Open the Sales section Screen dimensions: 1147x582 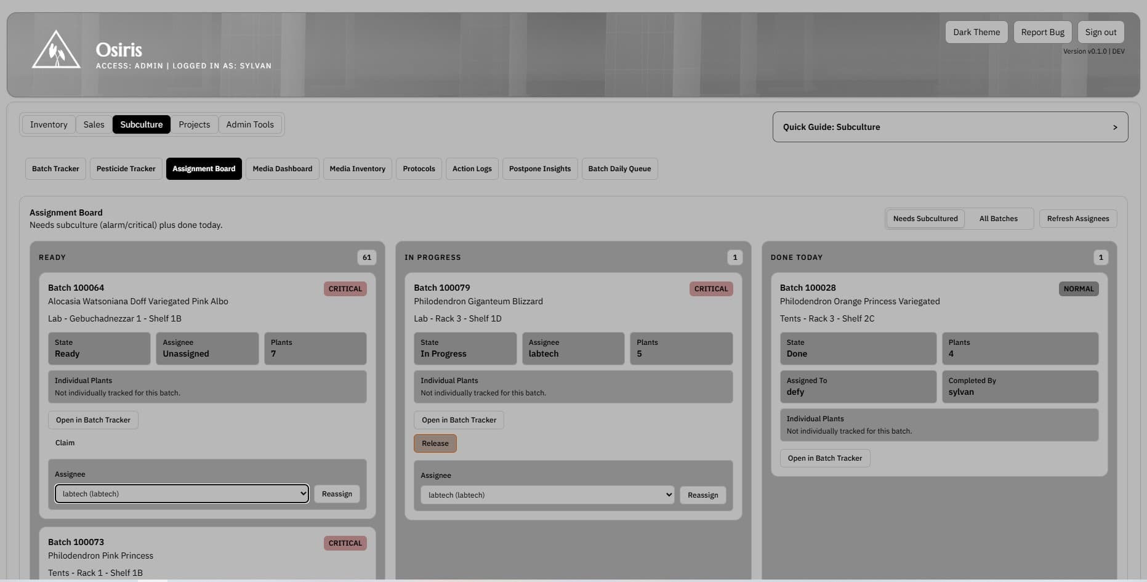94,124
